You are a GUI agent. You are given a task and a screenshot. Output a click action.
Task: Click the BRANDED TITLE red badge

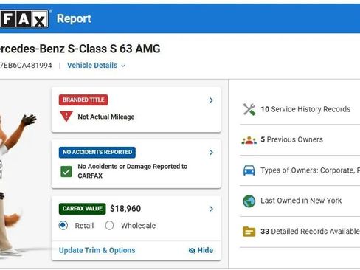coord(83,100)
